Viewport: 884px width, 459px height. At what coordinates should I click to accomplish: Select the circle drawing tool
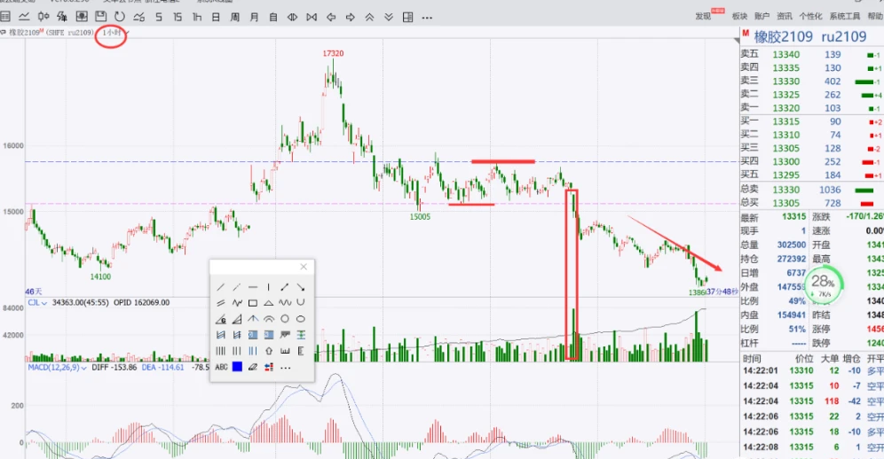tap(285, 319)
